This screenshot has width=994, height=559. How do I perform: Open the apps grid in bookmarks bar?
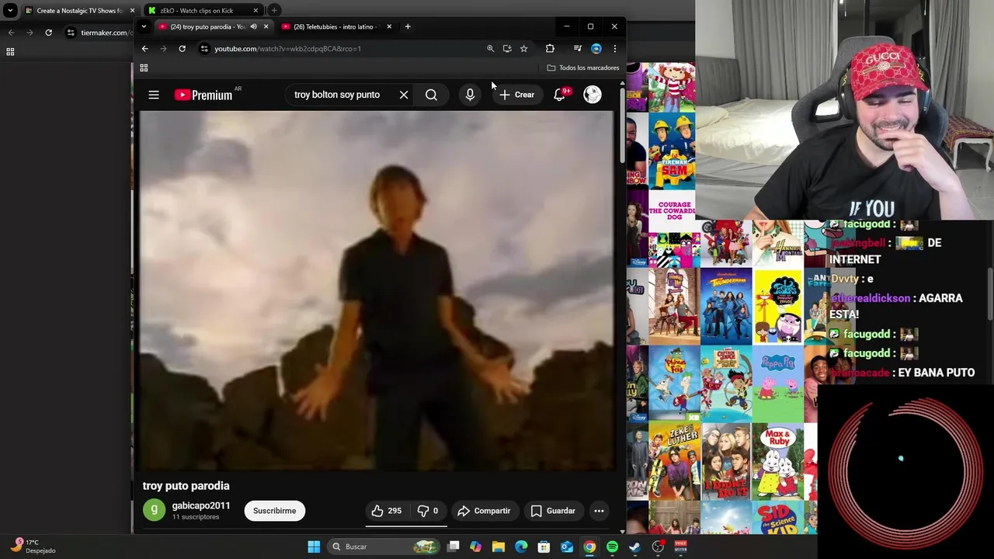[x=144, y=68]
